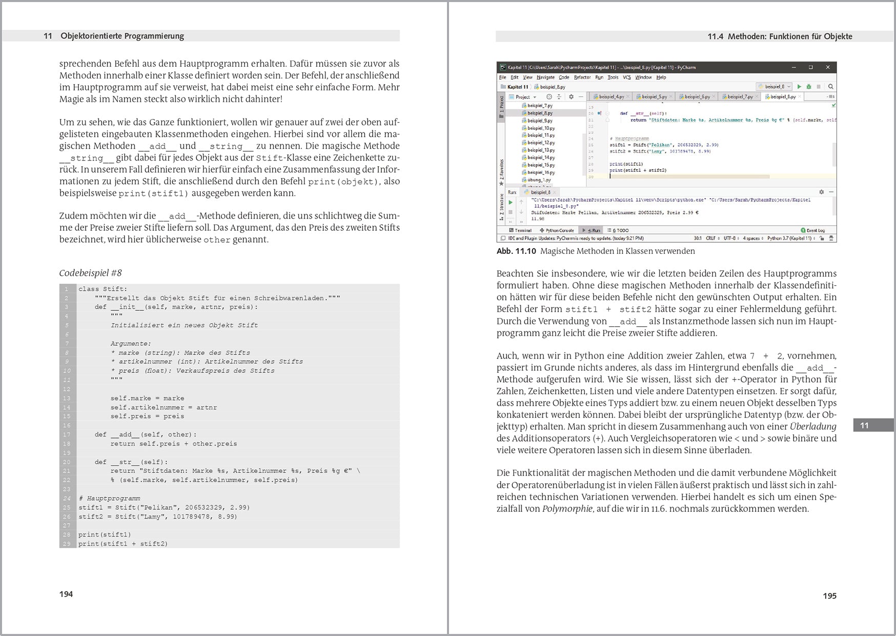The image size is (896, 636).
Task: Switch to the Python Console
Action: (x=556, y=230)
